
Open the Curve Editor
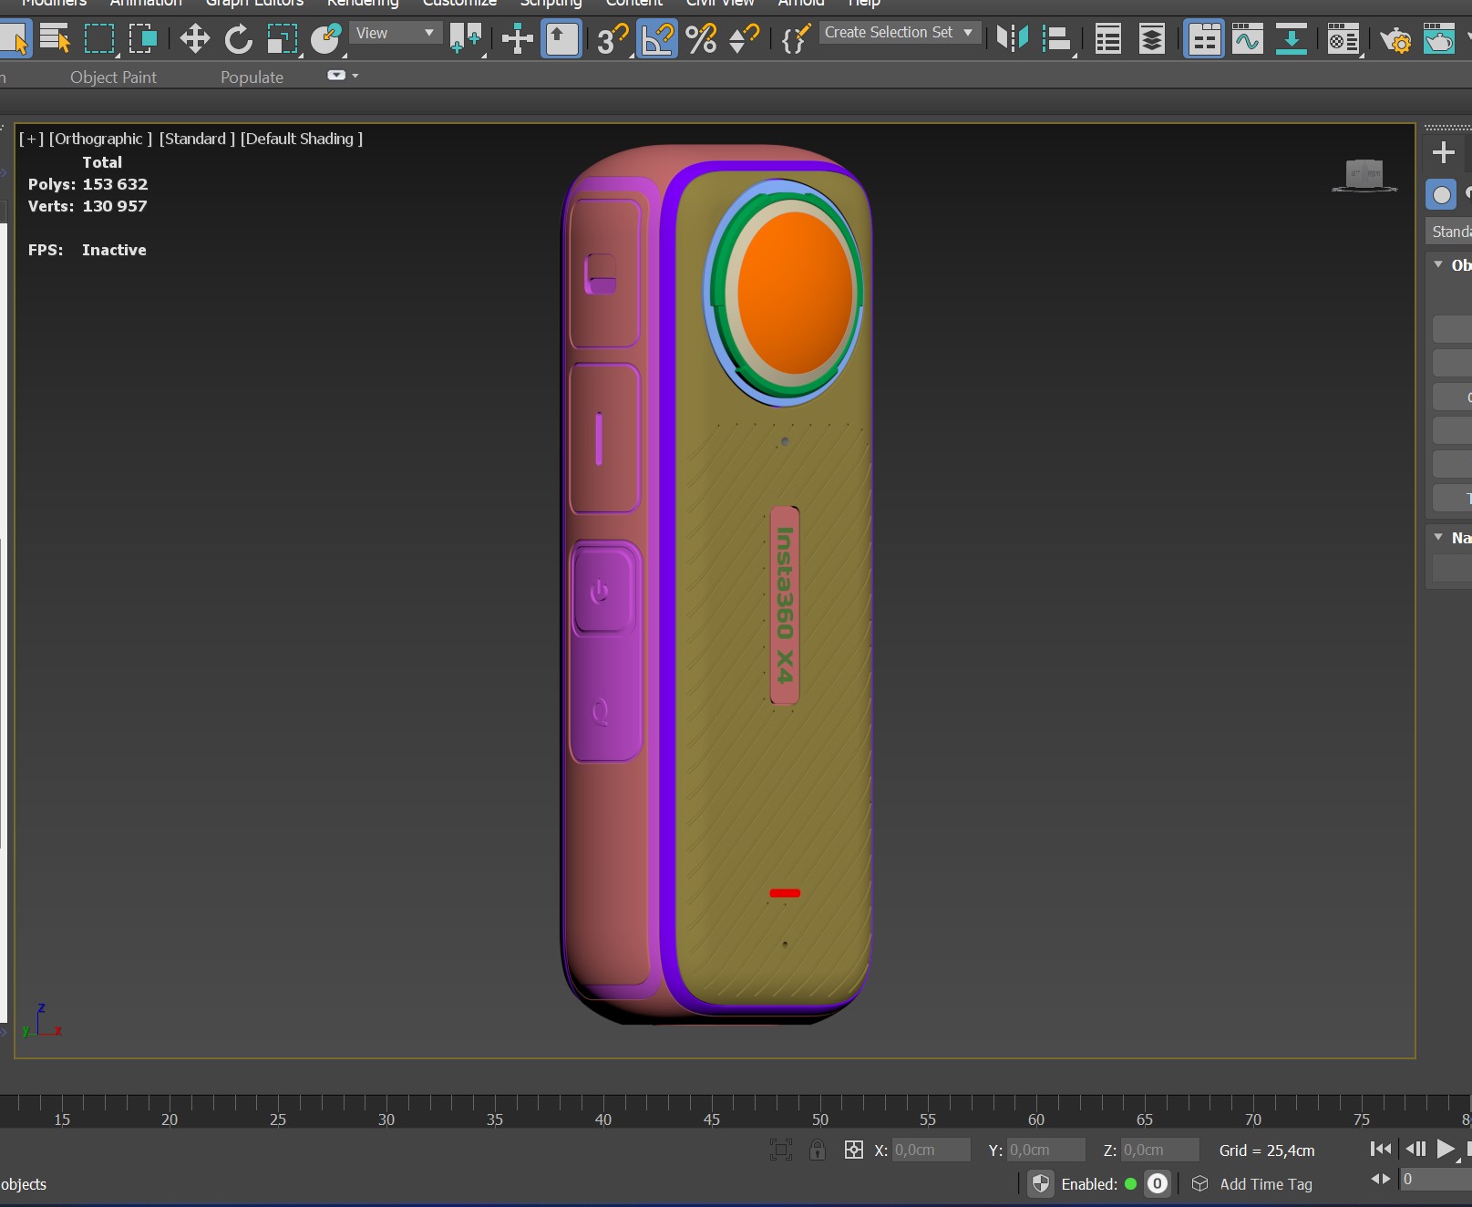1247,39
